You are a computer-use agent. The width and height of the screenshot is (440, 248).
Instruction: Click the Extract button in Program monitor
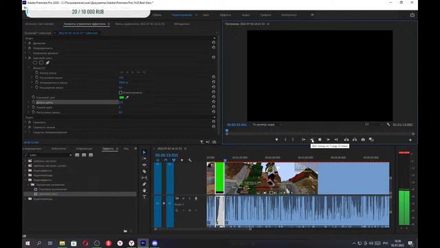point(355,139)
